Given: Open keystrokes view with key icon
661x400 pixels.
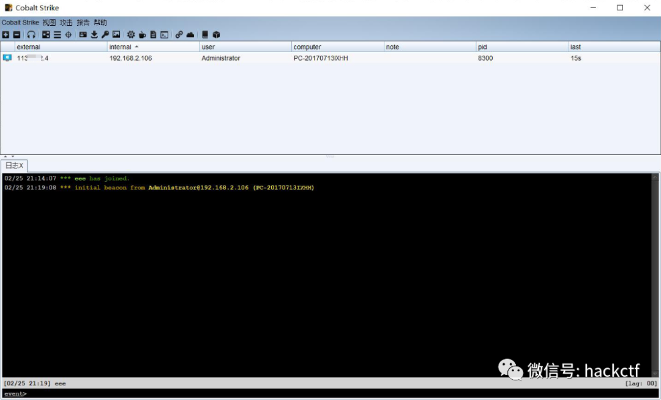Looking at the screenshot, I should [x=105, y=35].
